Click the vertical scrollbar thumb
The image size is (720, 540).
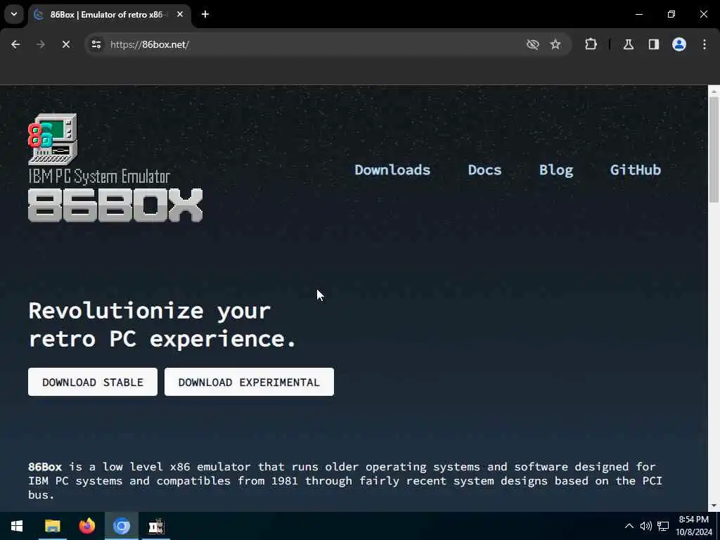coord(714,149)
